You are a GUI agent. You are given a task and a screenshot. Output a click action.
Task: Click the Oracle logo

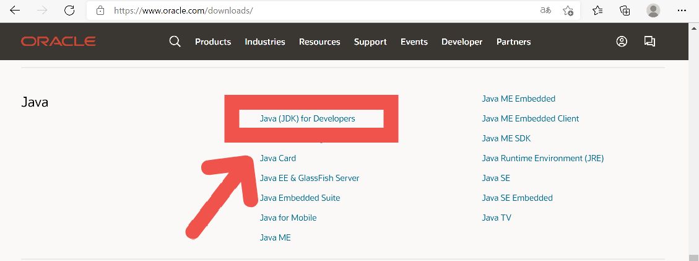tap(58, 42)
